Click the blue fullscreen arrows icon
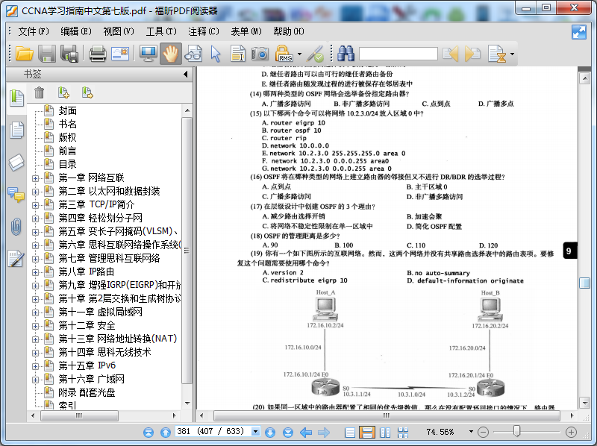This screenshot has width=597, height=446. point(579,32)
